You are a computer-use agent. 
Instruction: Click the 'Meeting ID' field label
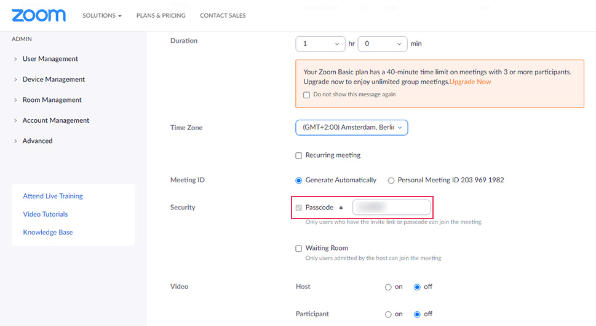coord(188,180)
